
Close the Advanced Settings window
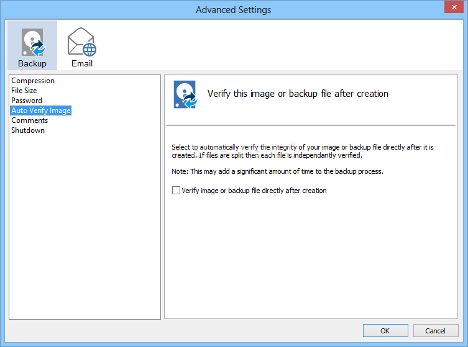tap(454, 7)
